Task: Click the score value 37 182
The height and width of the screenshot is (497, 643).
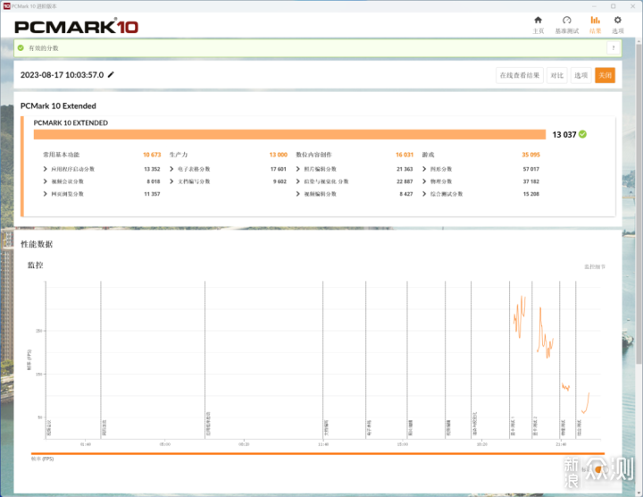Action: [531, 181]
